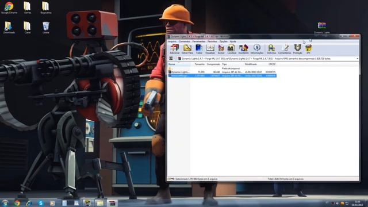368x207 pixels.
Task: Click the Comentários toolbar icon
Action: 285,49
